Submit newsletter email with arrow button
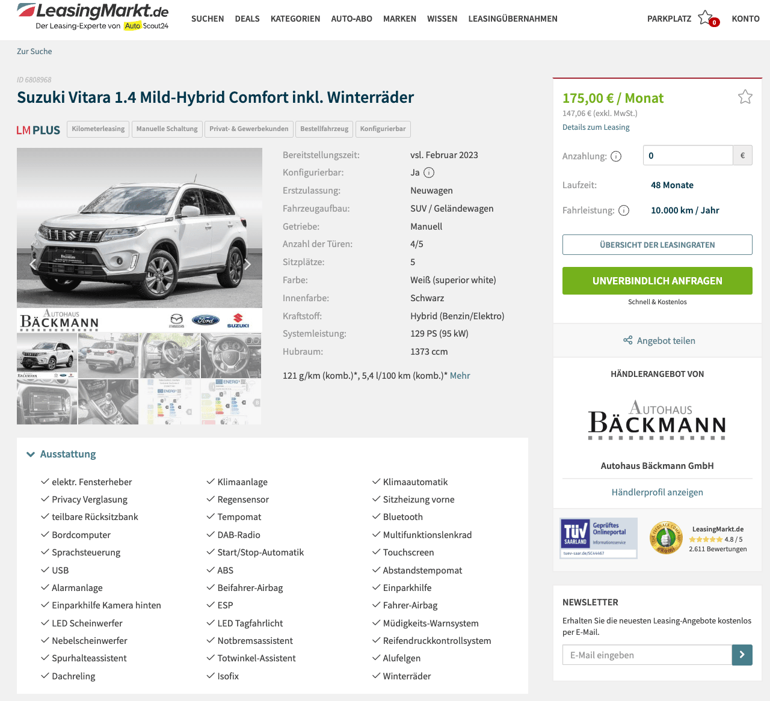 tap(742, 655)
